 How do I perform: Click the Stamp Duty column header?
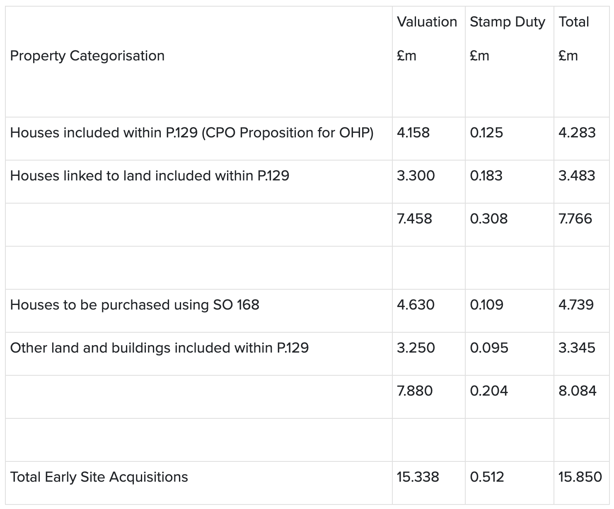(507, 22)
